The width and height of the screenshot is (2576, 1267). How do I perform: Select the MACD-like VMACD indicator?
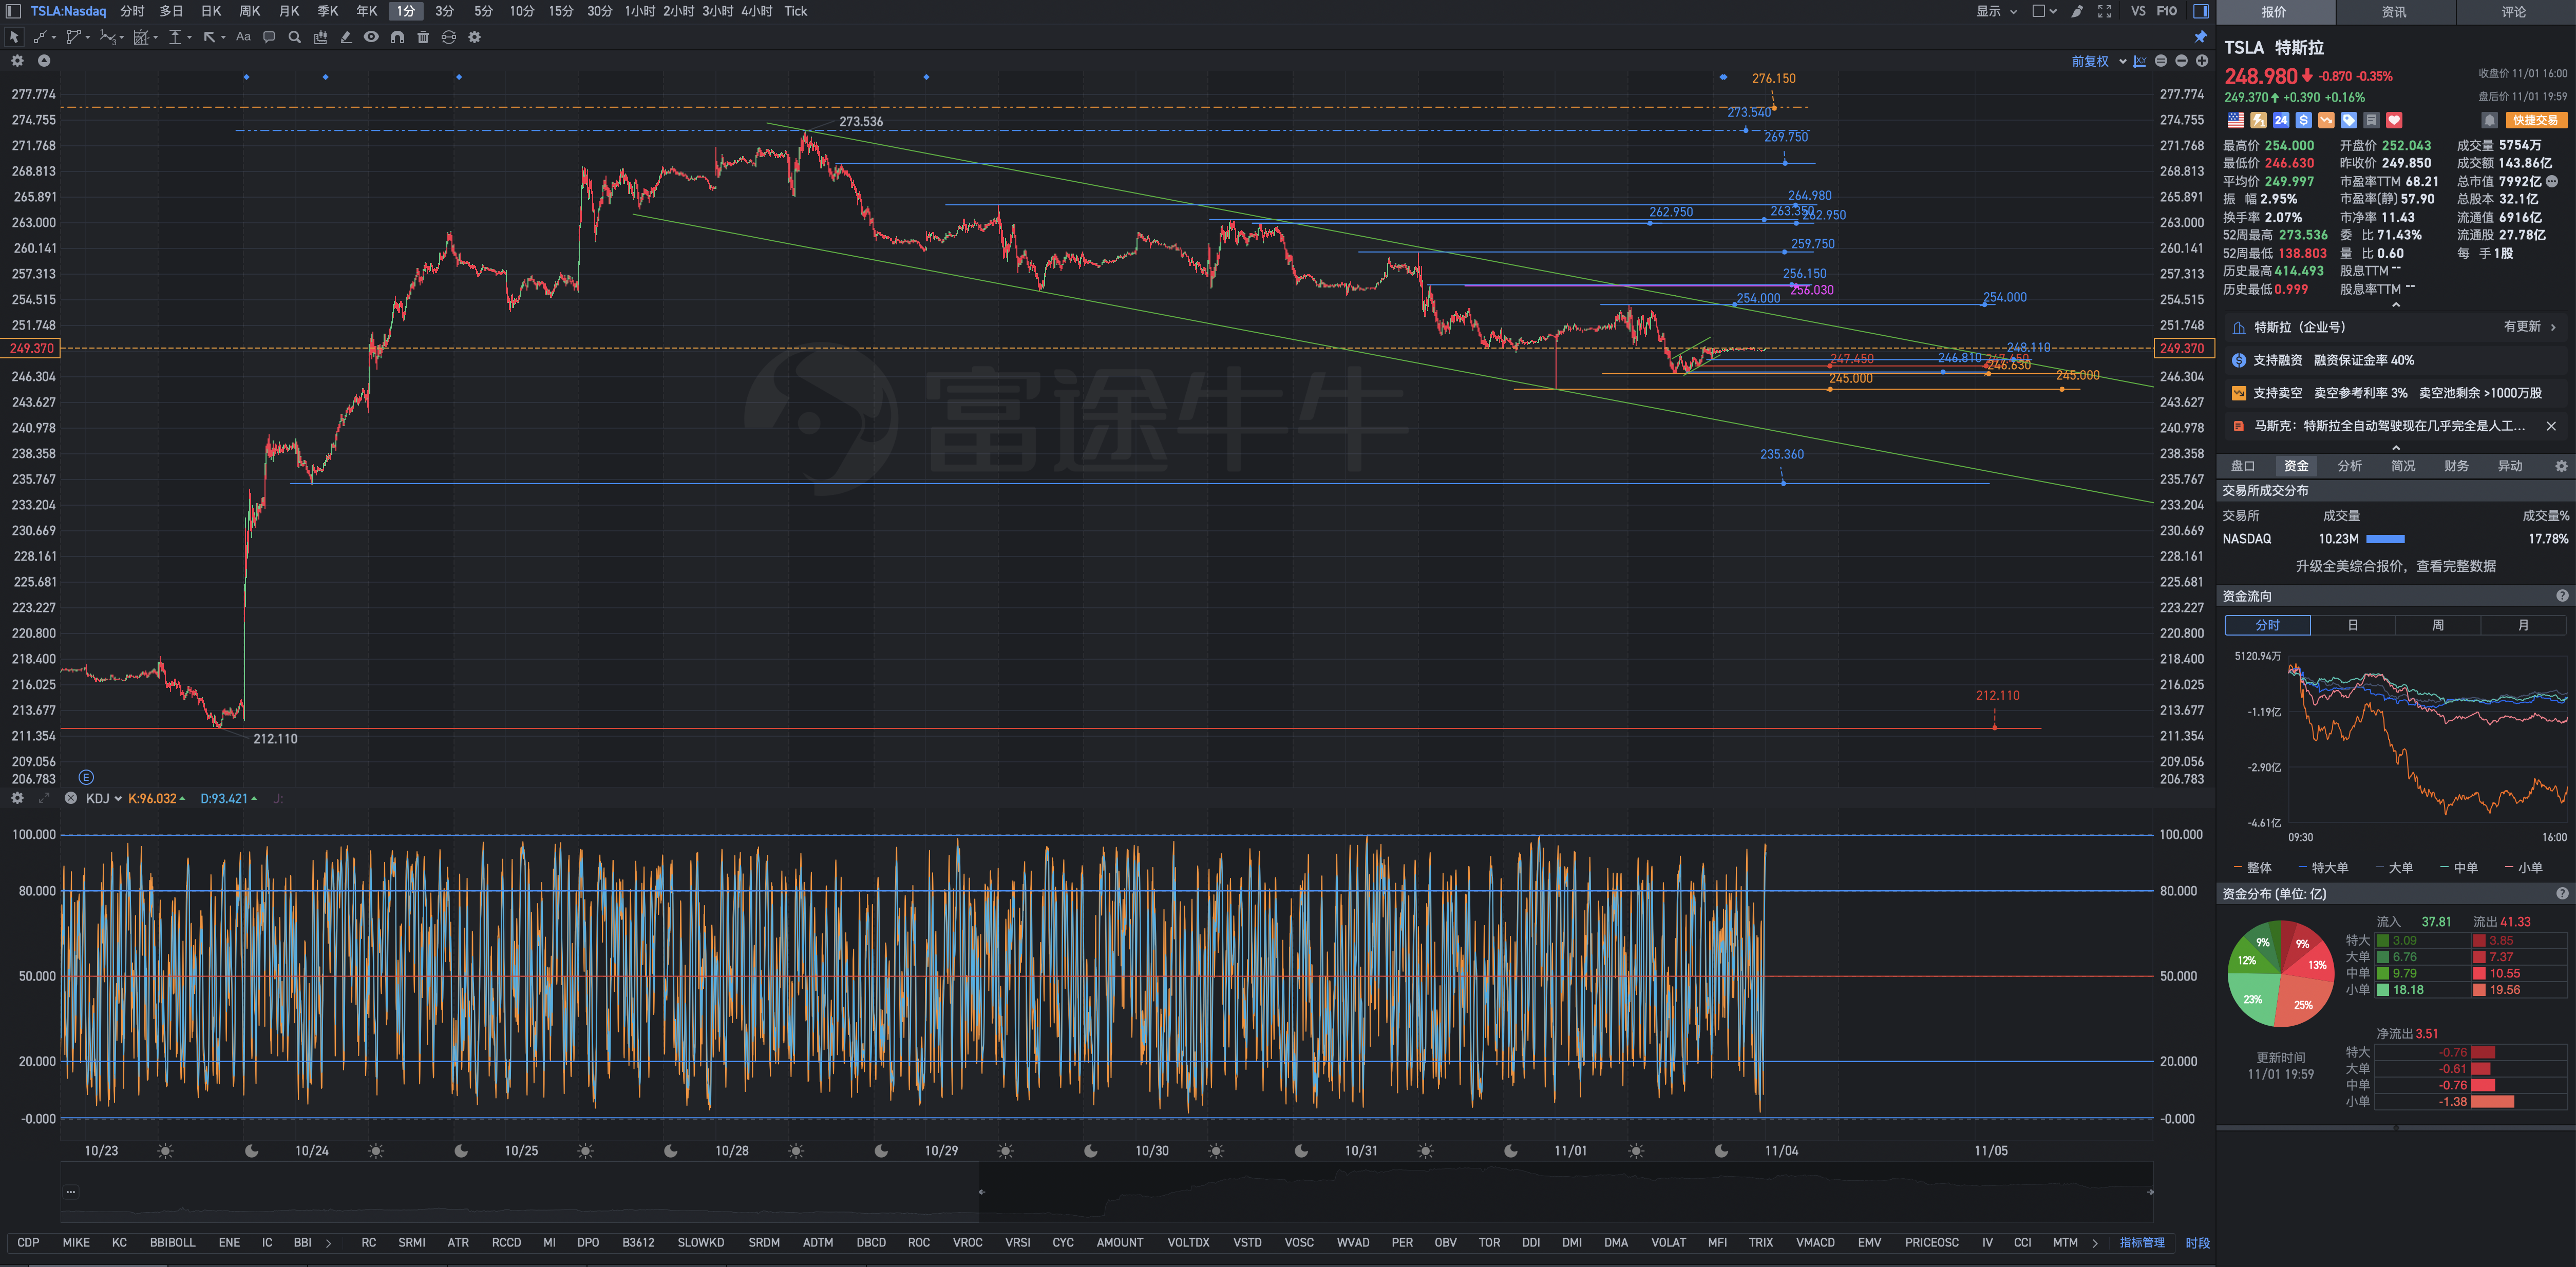pos(1815,1243)
